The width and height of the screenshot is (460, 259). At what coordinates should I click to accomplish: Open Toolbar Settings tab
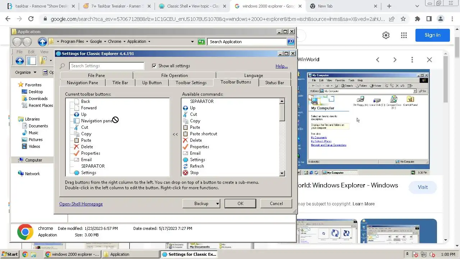(x=191, y=83)
